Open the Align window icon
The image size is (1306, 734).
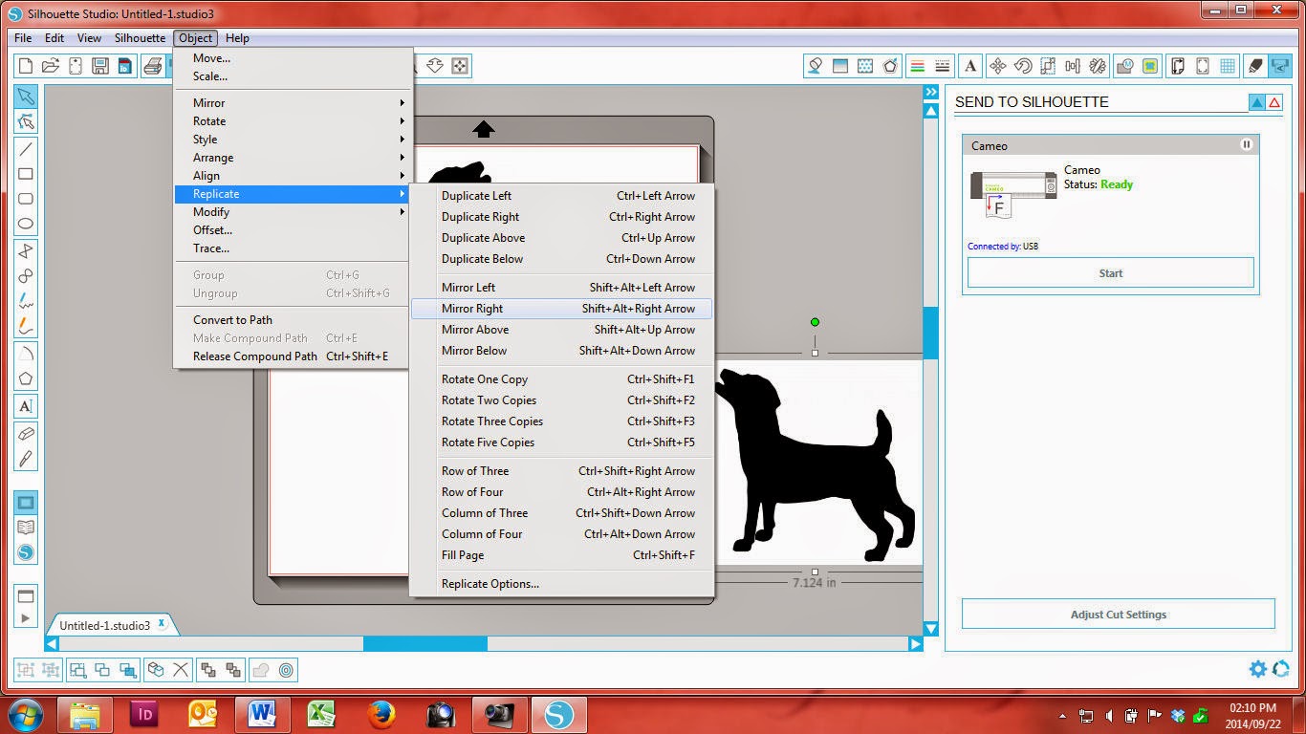pos(1073,66)
